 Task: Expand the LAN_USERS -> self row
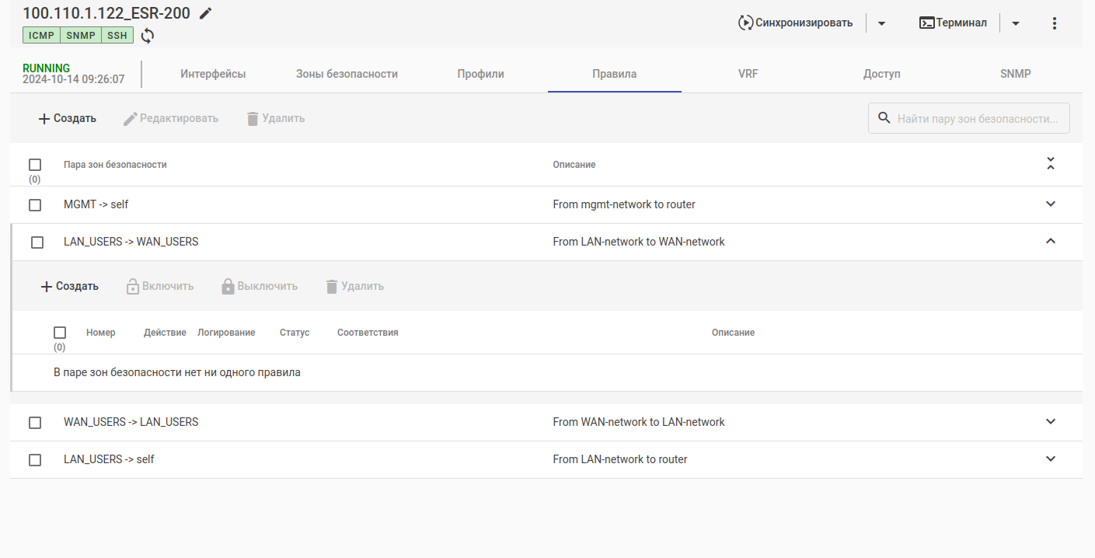[1051, 459]
